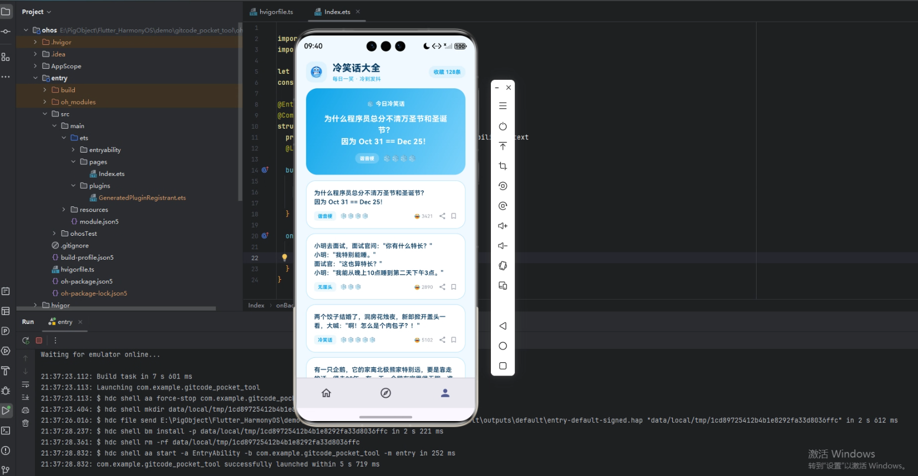Click the yellow lightbulb intention icon
This screenshot has width=918, height=476.
285,257
